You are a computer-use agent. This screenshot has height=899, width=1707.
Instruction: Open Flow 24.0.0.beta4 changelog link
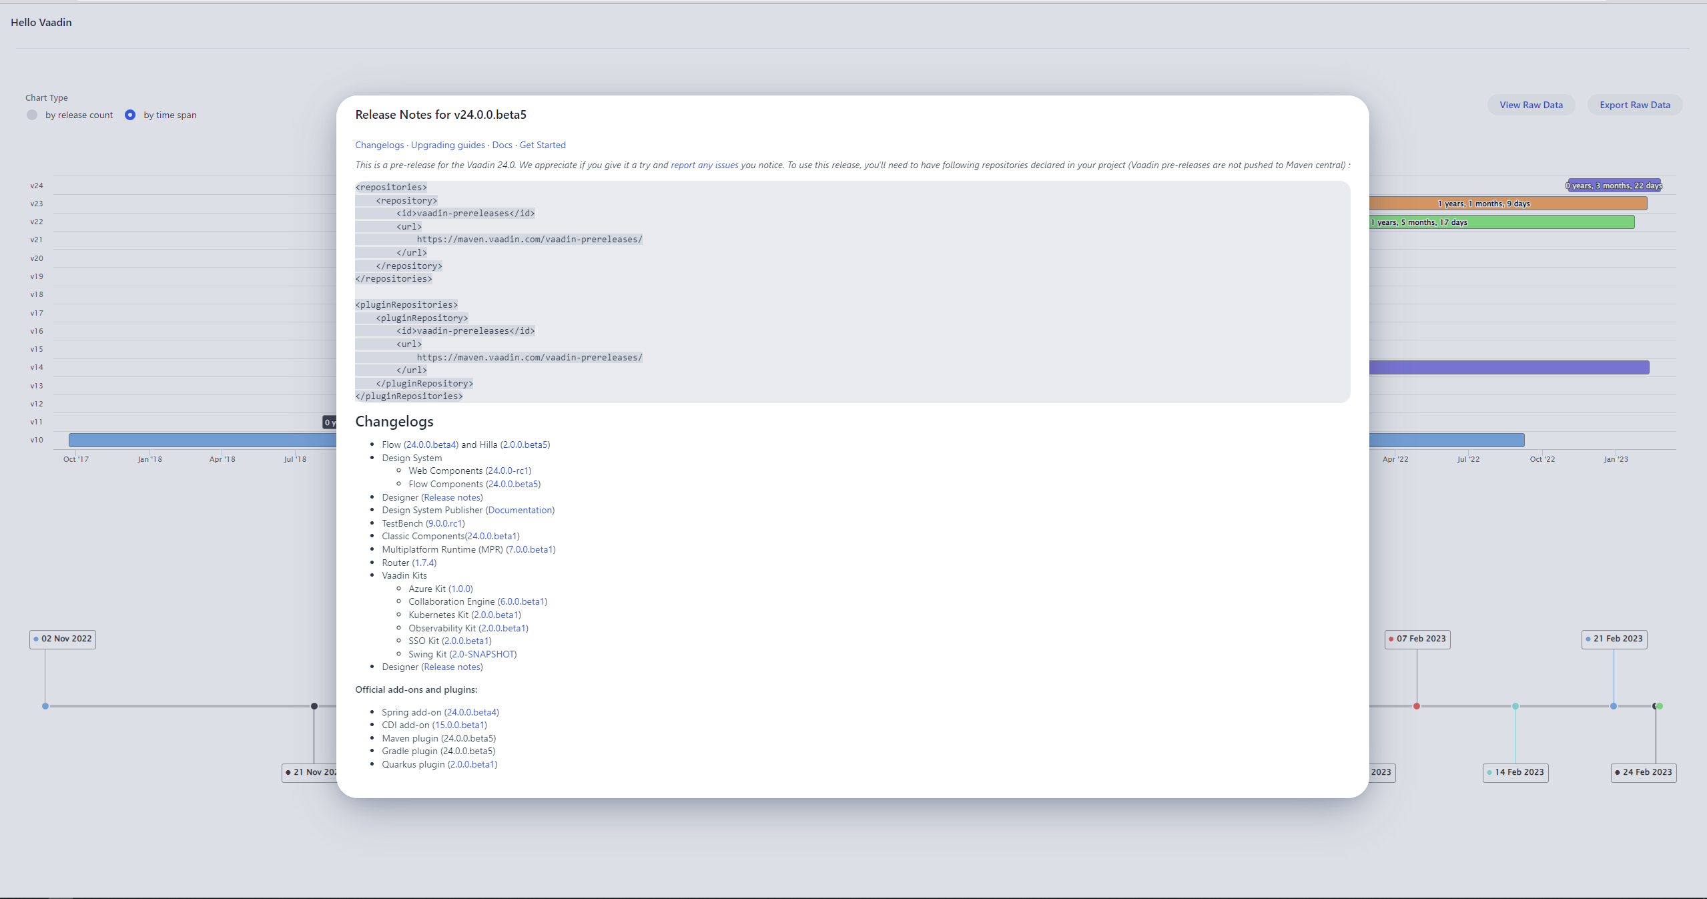(x=431, y=444)
